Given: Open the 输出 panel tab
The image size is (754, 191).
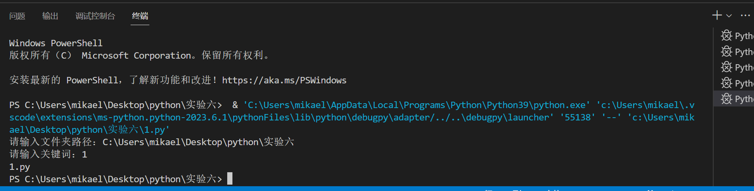Looking at the screenshot, I should click(50, 16).
